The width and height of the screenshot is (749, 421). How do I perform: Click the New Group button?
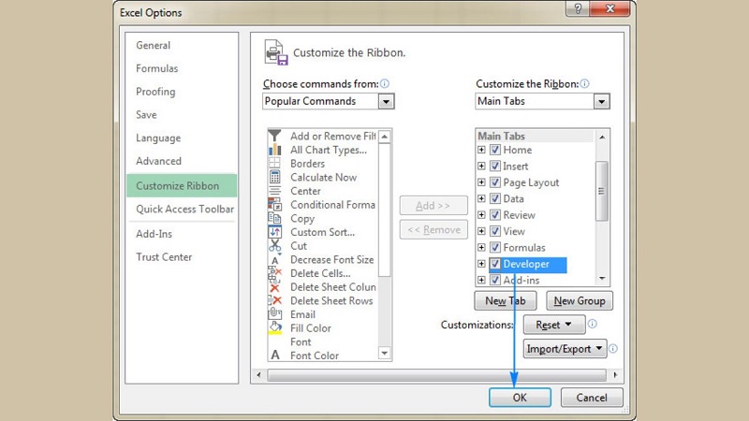tap(579, 301)
